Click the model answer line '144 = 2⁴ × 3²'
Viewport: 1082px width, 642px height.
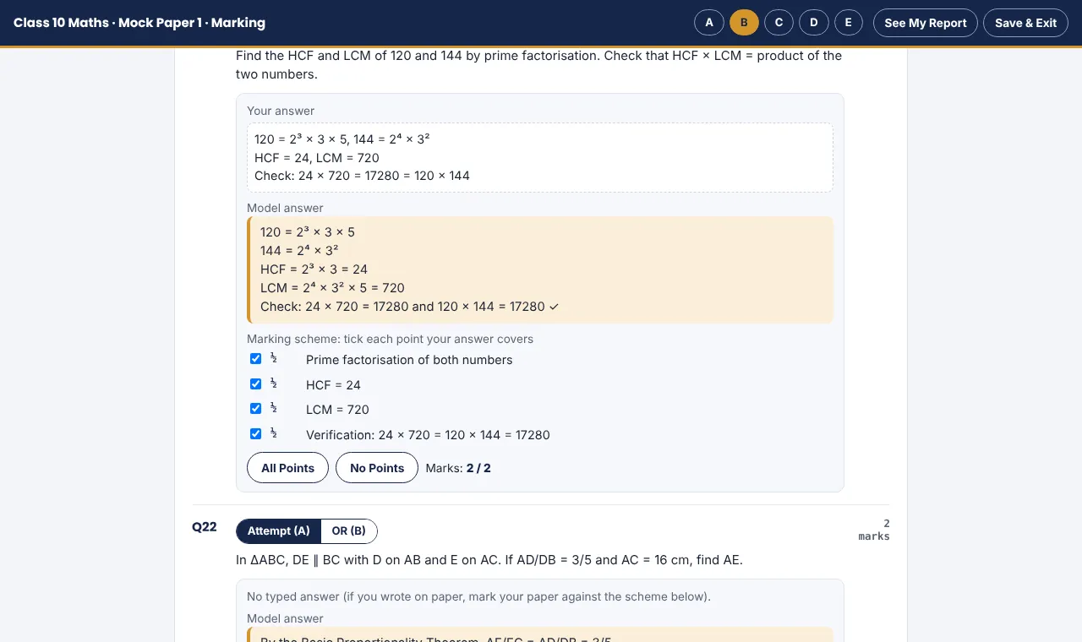click(x=299, y=251)
